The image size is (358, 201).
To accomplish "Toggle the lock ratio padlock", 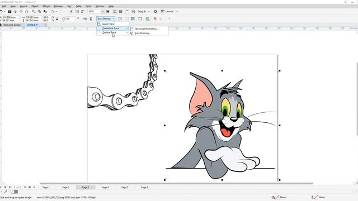I will pyautogui.click(x=57, y=18).
